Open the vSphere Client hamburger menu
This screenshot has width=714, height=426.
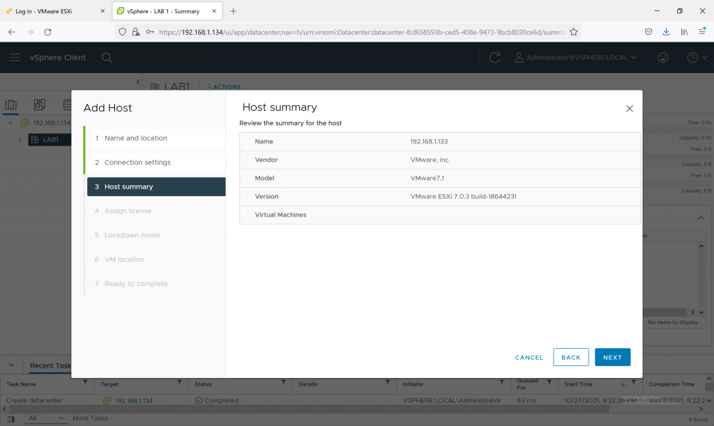coord(15,57)
